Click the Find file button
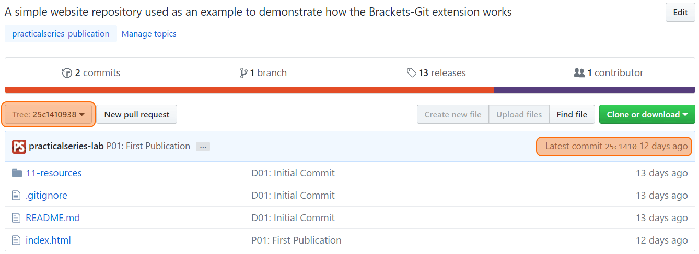Viewport: 699px width, 254px height. point(572,115)
